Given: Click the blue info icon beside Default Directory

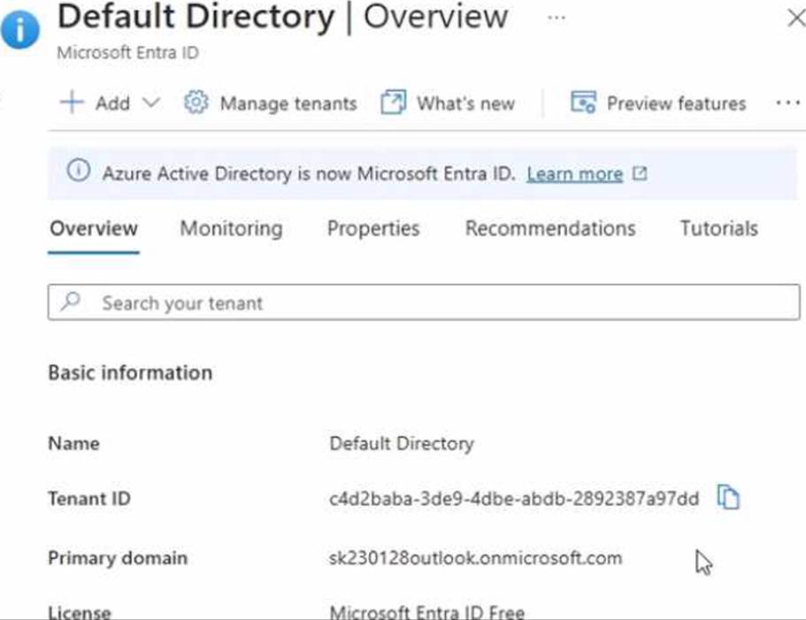Looking at the screenshot, I should [x=19, y=30].
